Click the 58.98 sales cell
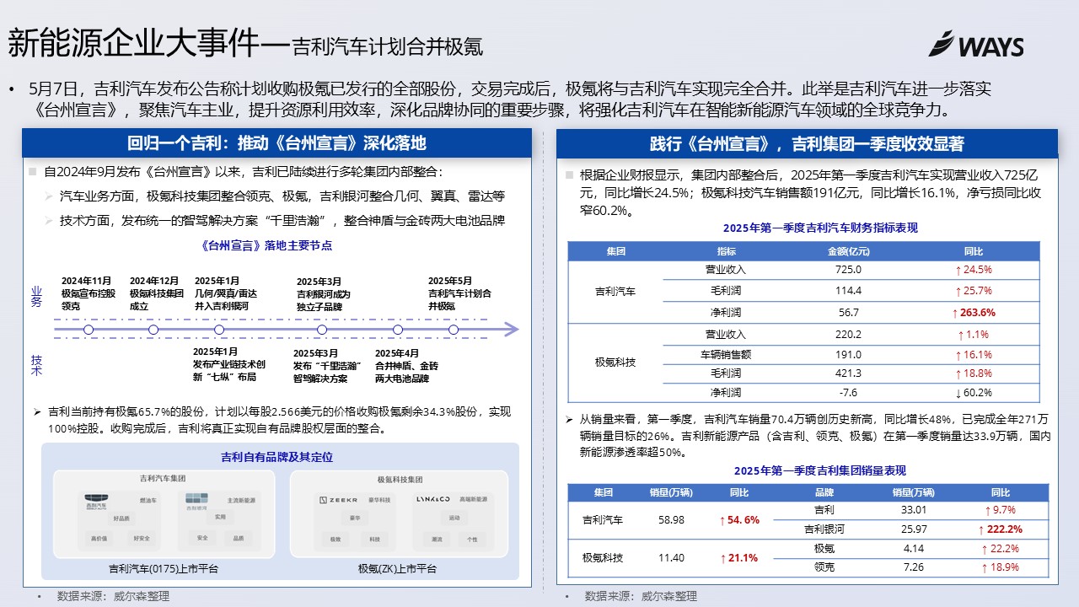 coord(671,520)
